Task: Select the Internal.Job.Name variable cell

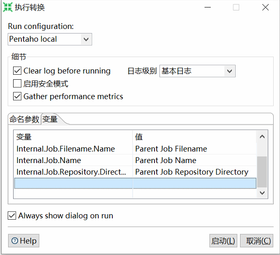Action: pyautogui.click(x=73, y=160)
